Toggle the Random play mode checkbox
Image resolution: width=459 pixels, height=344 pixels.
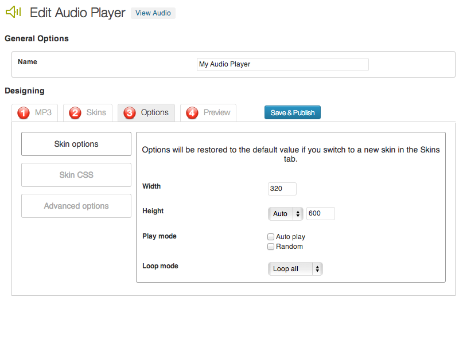pyautogui.click(x=271, y=247)
